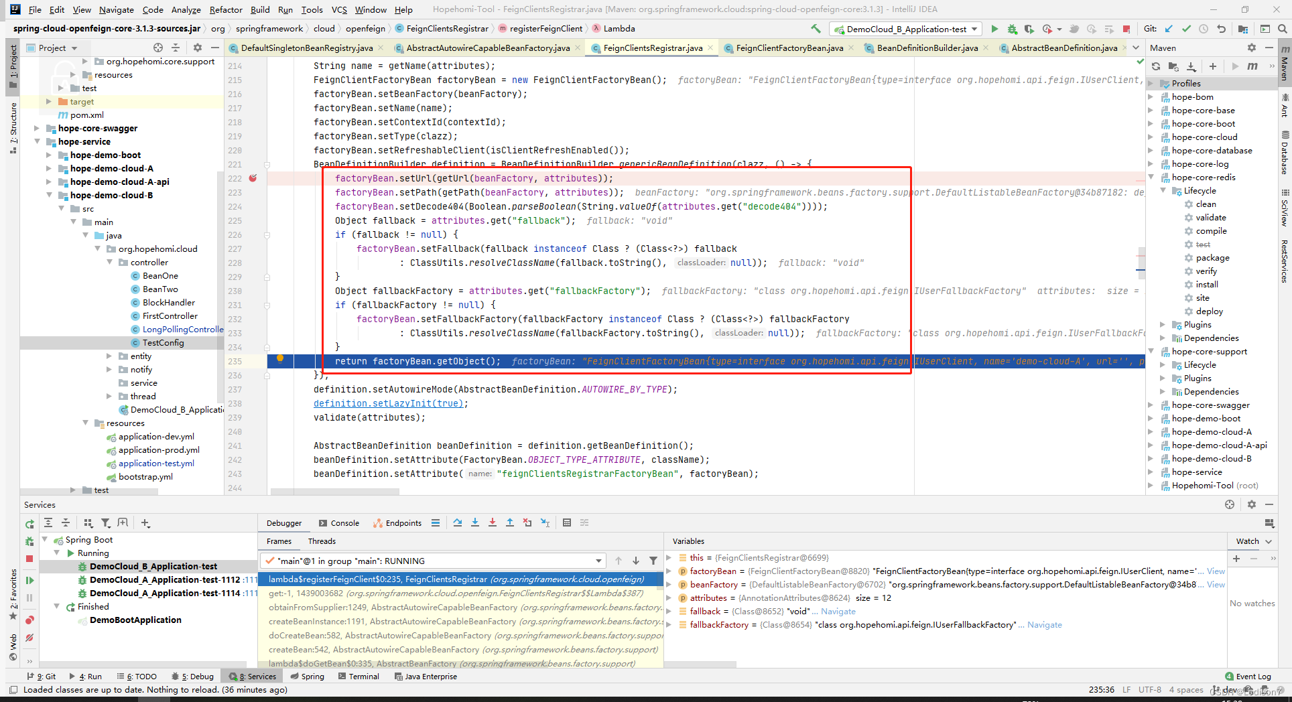Click Filter icon in Services toolbar
Screen dimensions: 1292x702
click(x=105, y=522)
